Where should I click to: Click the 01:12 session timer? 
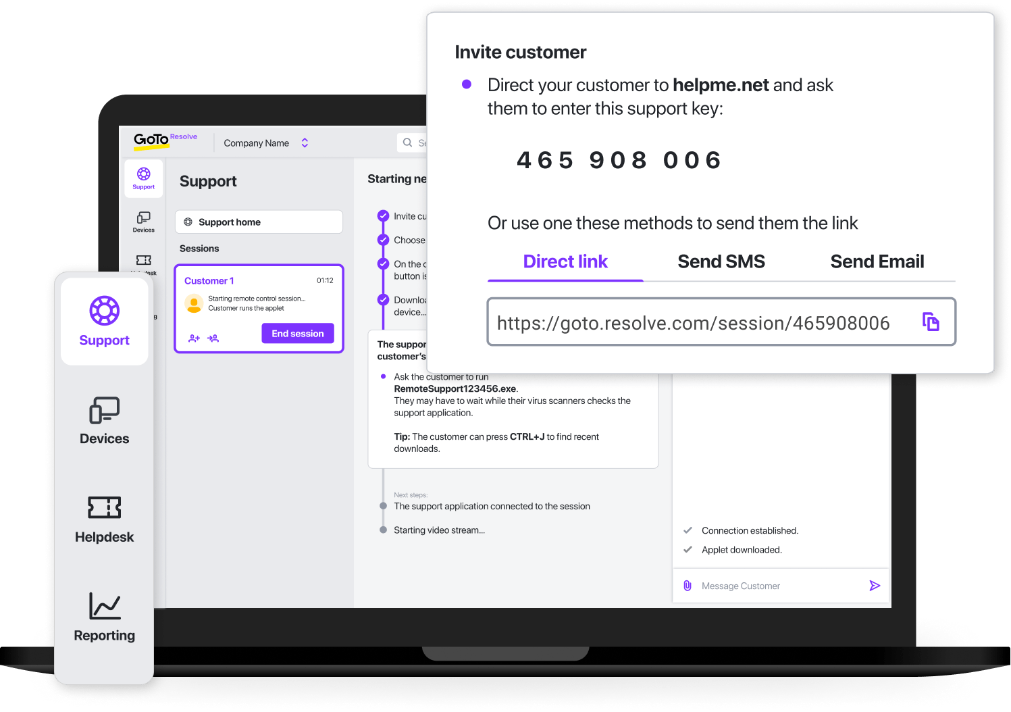(325, 280)
